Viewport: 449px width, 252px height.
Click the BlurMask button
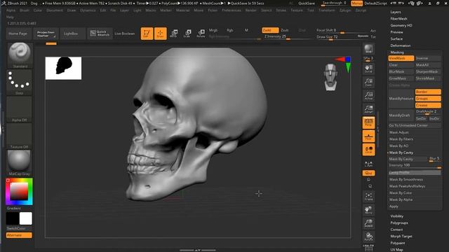(401, 71)
